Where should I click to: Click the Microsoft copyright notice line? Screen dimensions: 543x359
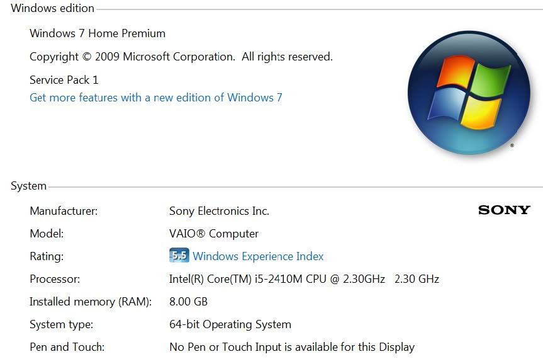(x=181, y=57)
